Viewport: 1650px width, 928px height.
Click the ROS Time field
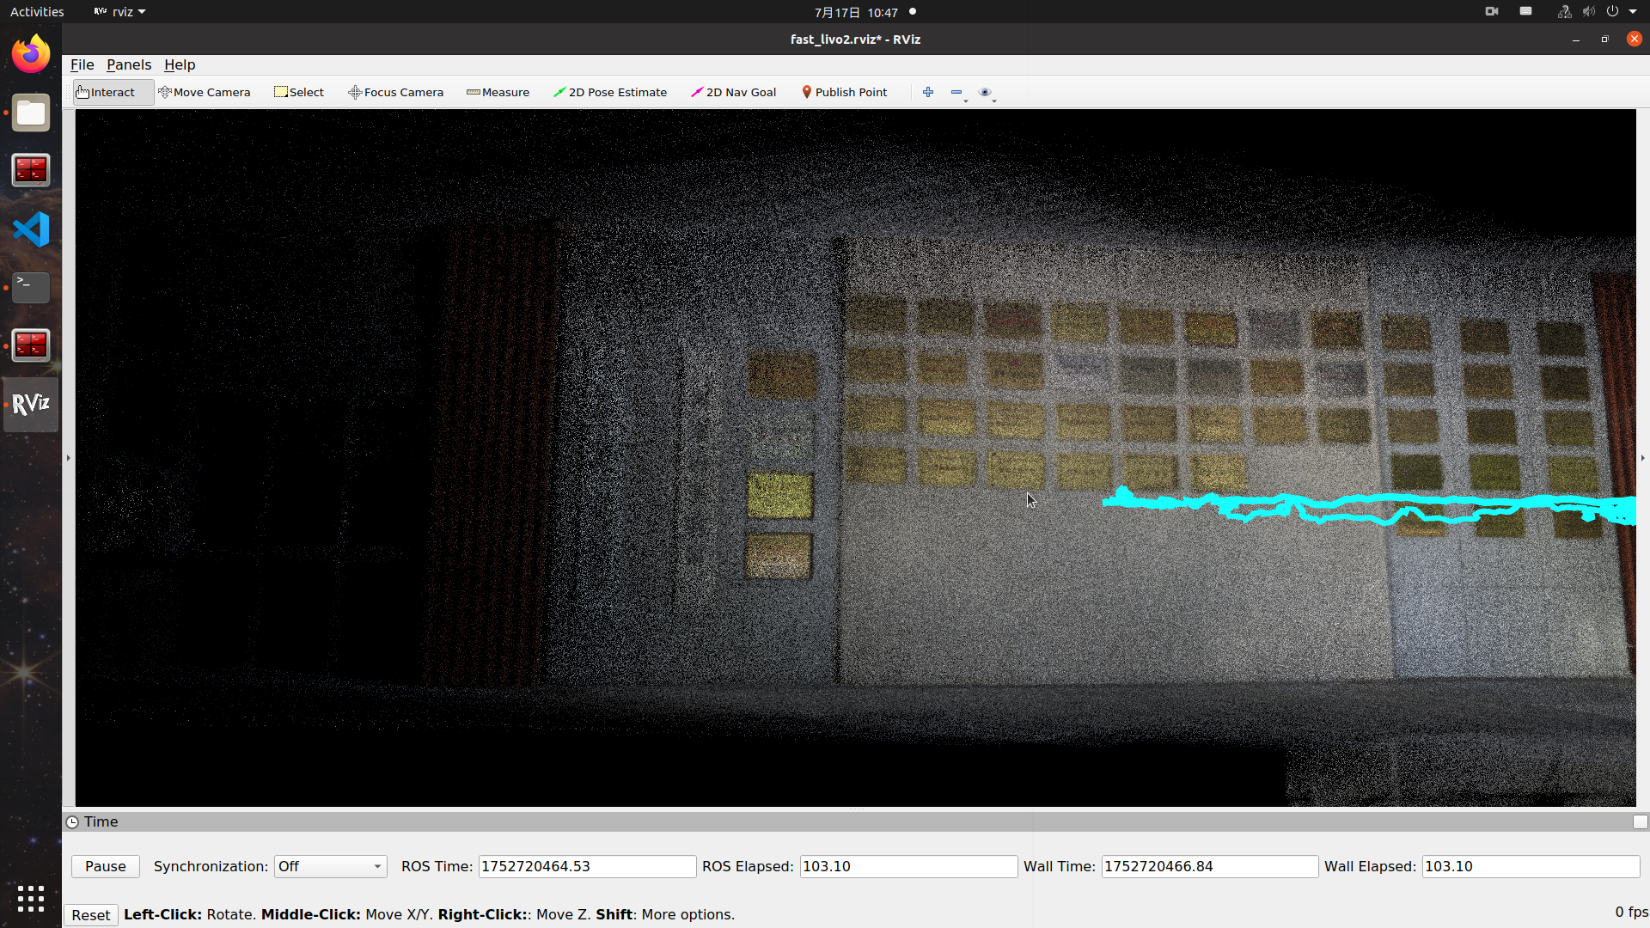click(587, 866)
